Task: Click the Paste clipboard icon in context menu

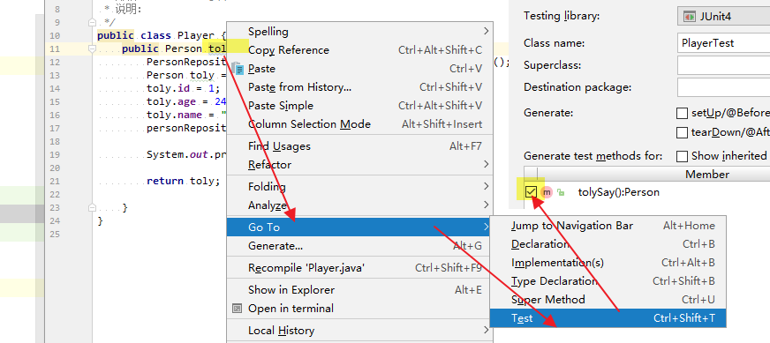Action: pos(238,69)
